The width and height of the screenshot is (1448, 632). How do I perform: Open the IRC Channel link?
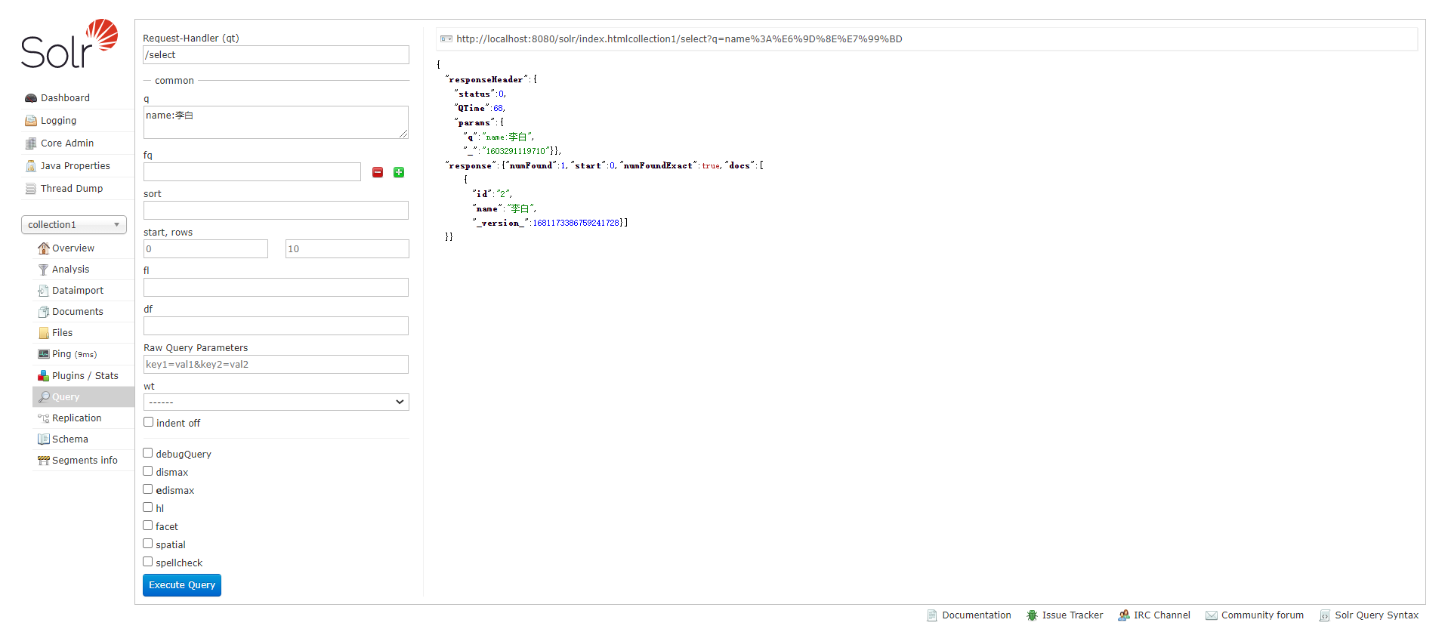[x=1162, y=615]
